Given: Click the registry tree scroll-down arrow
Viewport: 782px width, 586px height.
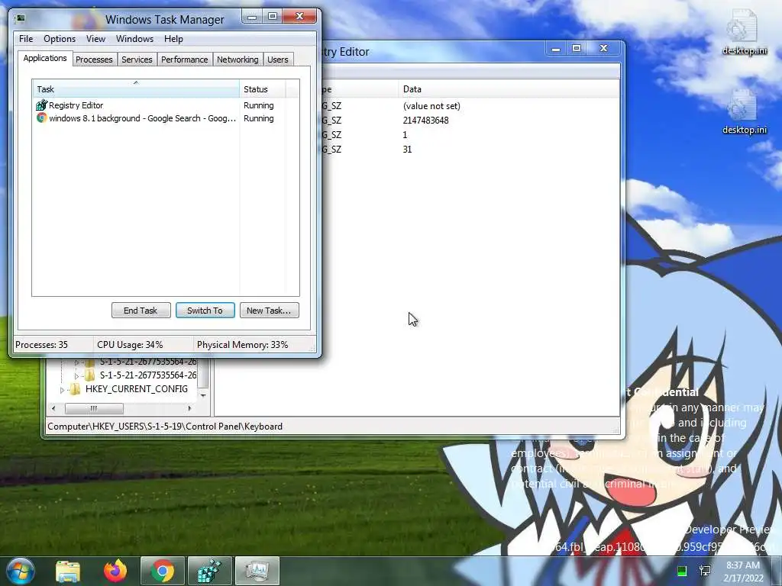Looking at the screenshot, I should coord(203,396).
